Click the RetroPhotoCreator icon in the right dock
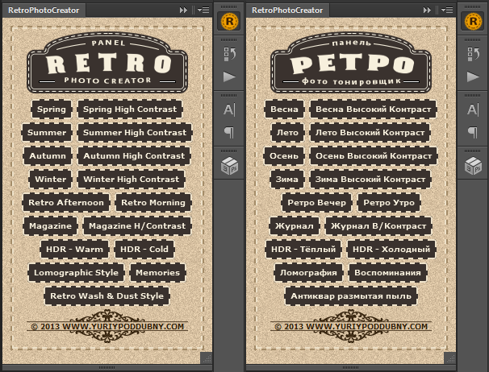This screenshot has height=372, width=489. (471, 23)
